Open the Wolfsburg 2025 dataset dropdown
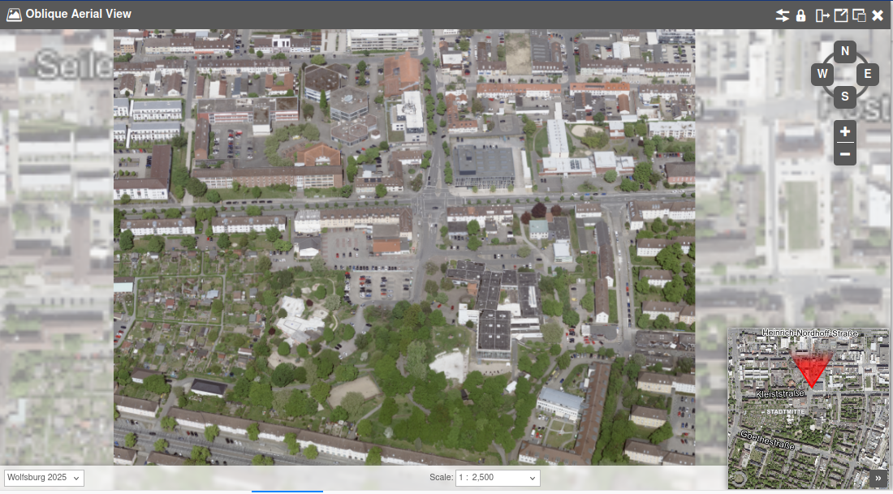Viewport: 893px width, 494px height. 45,478
